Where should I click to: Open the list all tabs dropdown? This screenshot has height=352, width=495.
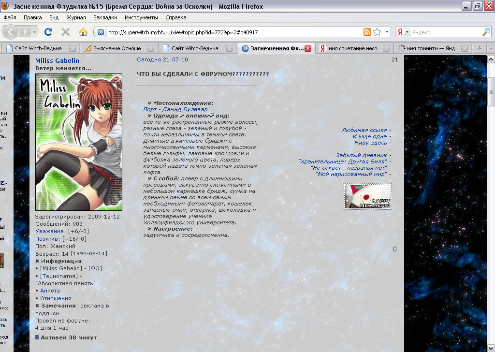click(x=491, y=48)
